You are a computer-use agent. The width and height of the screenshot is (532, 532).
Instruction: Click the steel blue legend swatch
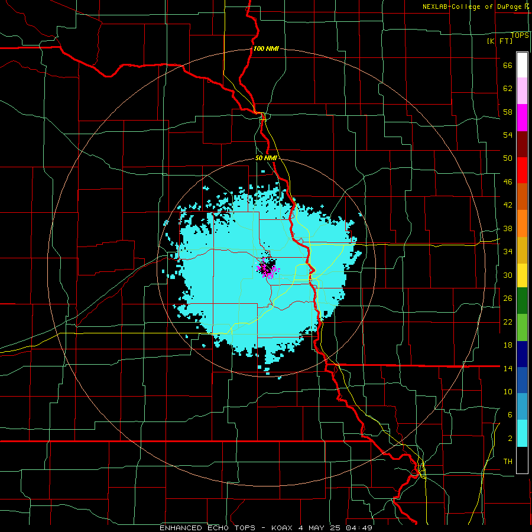pyautogui.click(x=522, y=407)
